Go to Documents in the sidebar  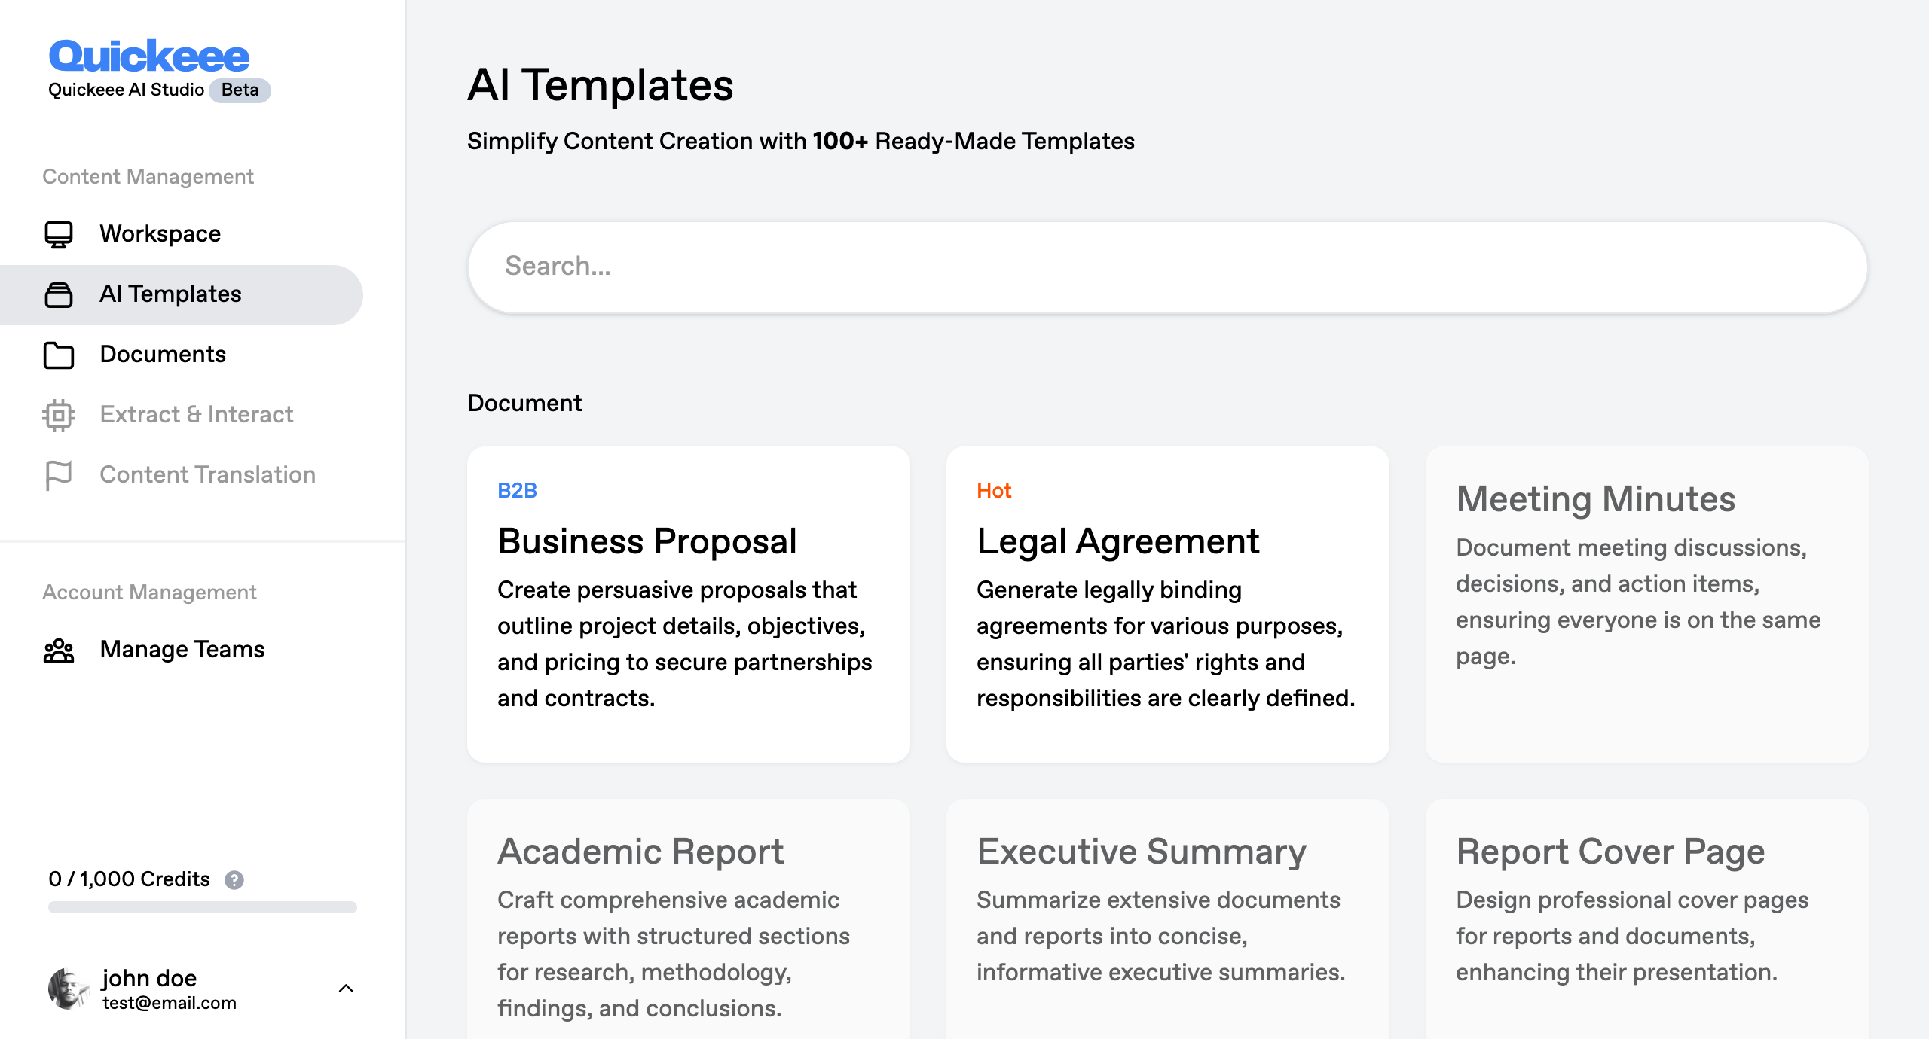click(x=163, y=355)
